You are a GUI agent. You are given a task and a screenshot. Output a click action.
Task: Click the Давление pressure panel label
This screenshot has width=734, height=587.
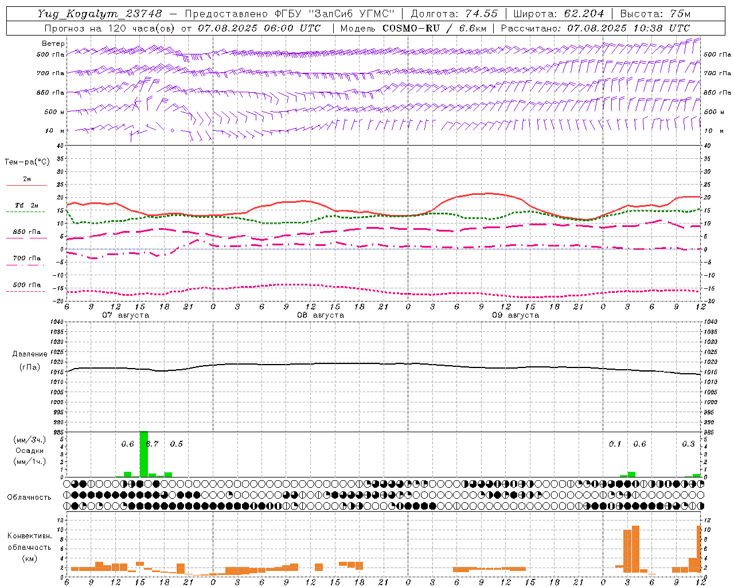pos(30,354)
